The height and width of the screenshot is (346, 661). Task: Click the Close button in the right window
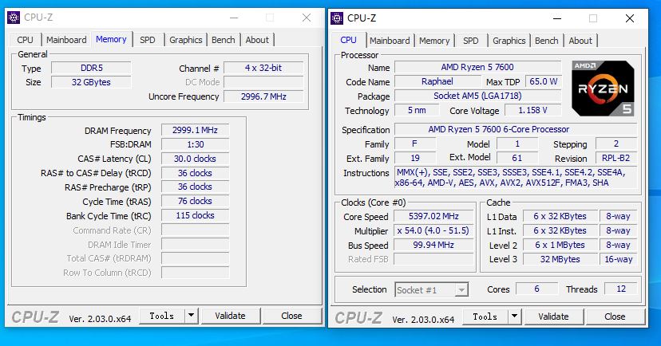(x=615, y=317)
